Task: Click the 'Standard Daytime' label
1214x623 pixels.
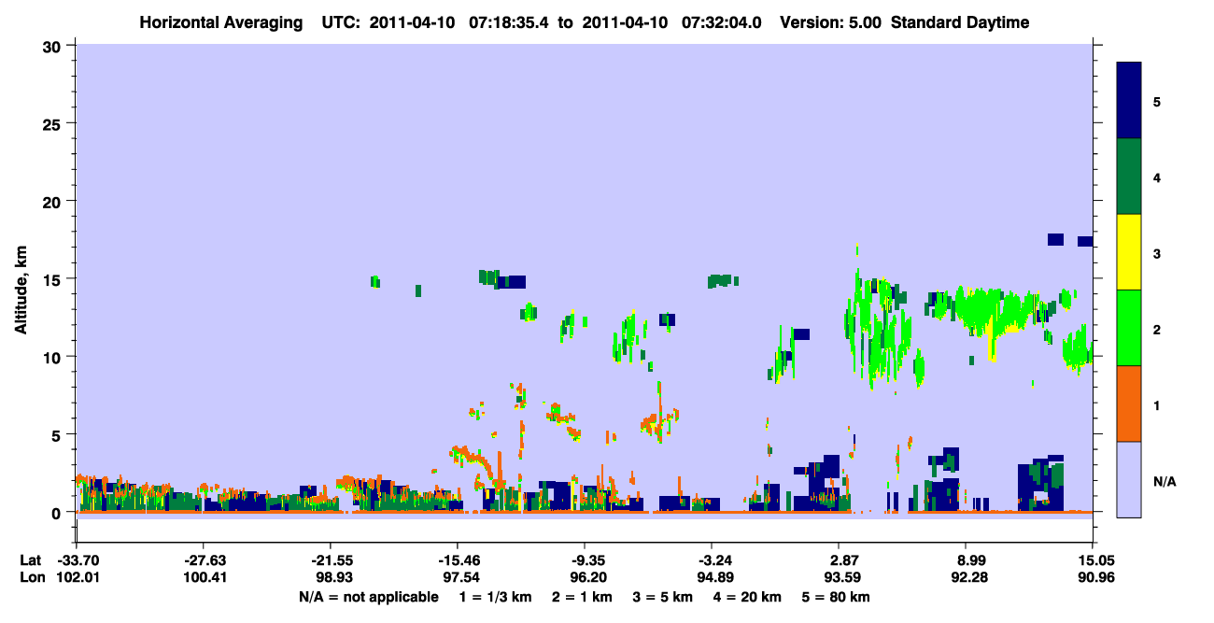Action: (960, 22)
